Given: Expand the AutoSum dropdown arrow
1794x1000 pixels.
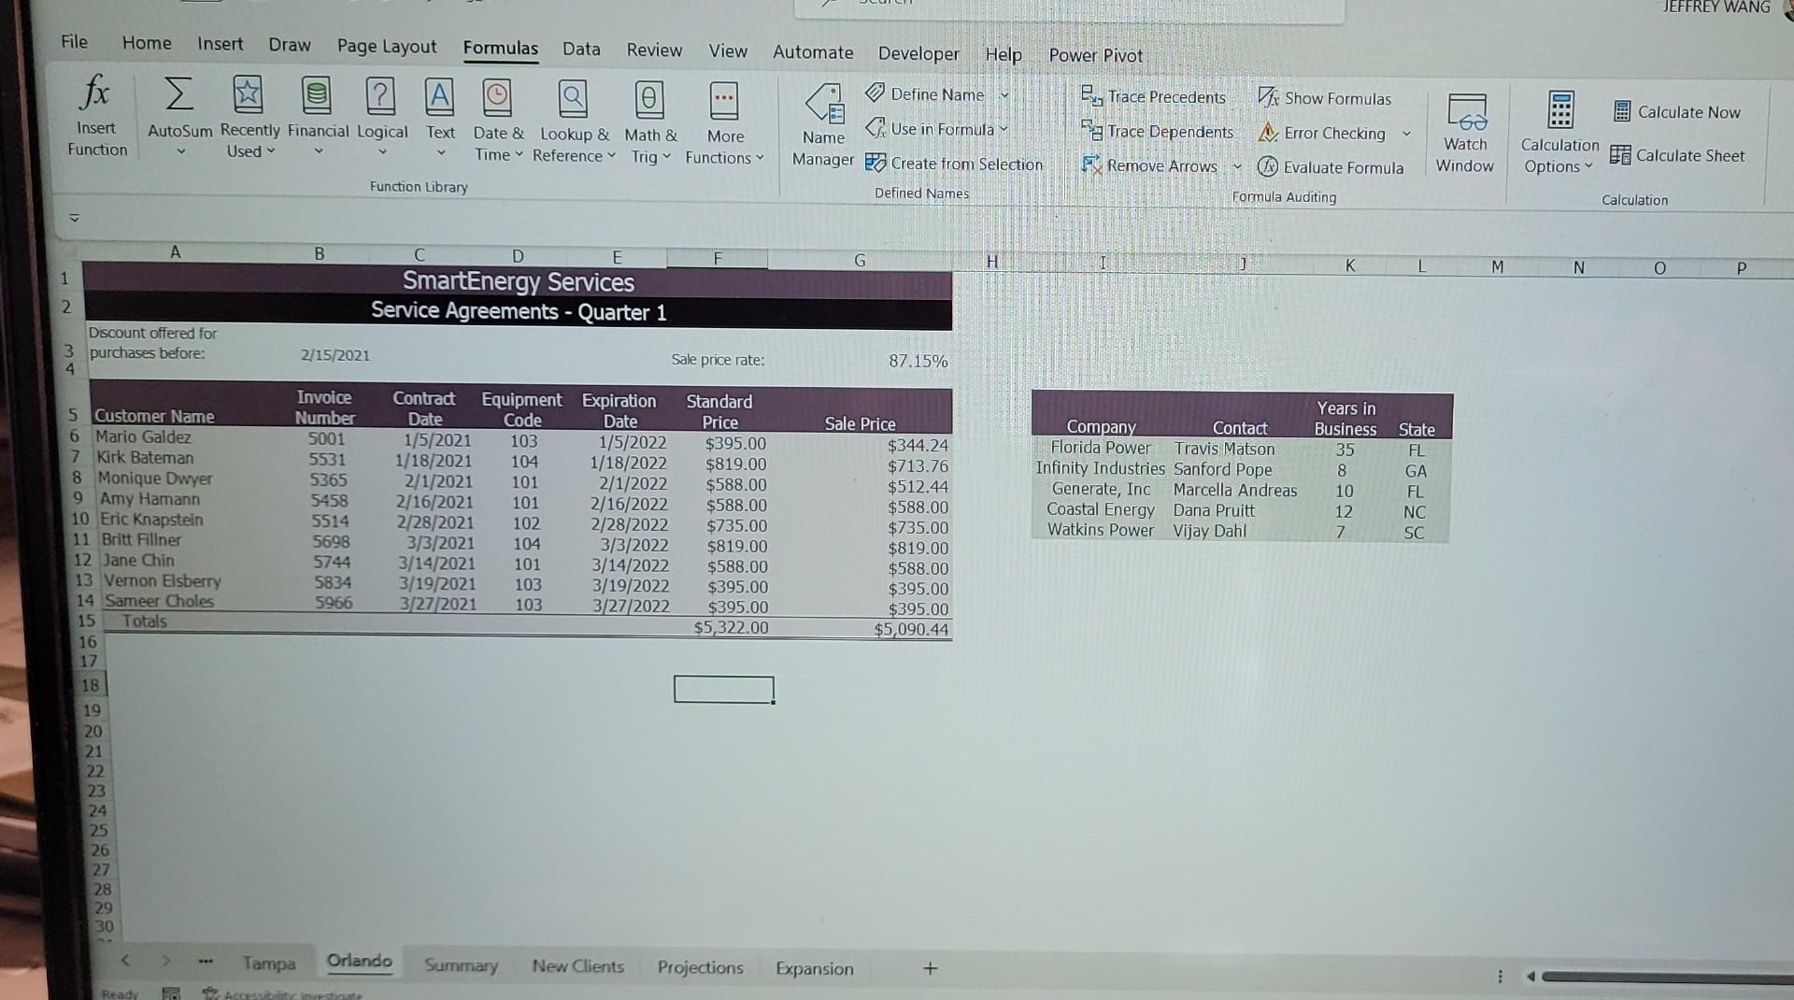Looking at the screenshot, I should [180, 151].
